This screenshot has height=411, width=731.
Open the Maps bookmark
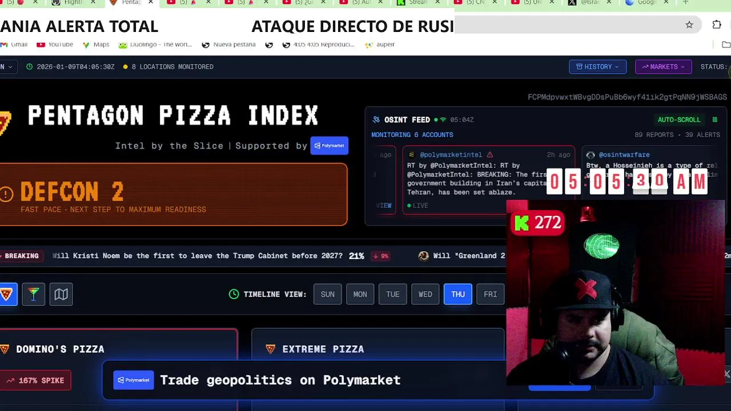[x=95, y=45]
